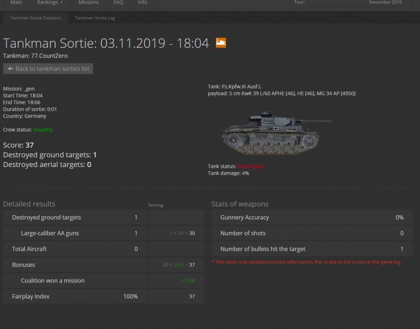Select the Destroyed ground targets row
420x329 pixels.
click(x=75, y=217)
